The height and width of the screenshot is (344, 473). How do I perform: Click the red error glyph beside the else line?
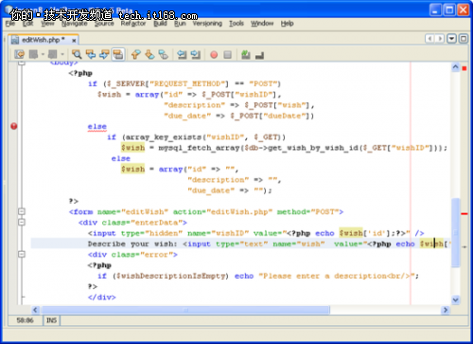(x=14, y=126)
